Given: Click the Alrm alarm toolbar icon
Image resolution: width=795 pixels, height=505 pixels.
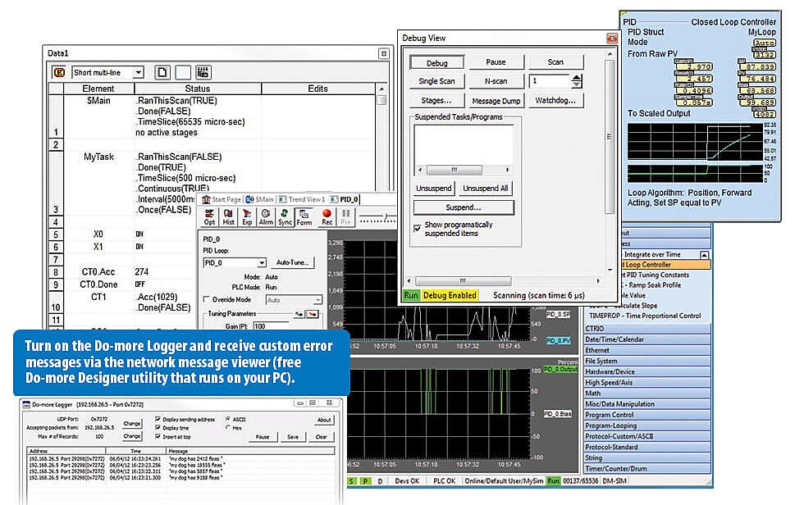Looking at the screenshot, I should (266, 217).
